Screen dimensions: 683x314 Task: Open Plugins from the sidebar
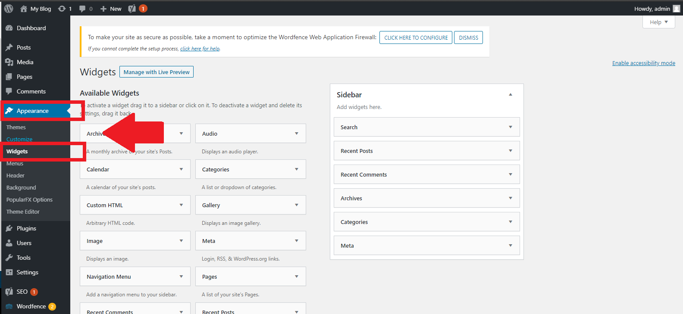[26, 228]
